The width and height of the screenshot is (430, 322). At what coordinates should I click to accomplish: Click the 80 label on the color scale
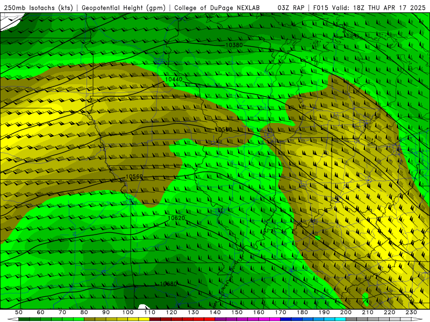tap(84, 312)
